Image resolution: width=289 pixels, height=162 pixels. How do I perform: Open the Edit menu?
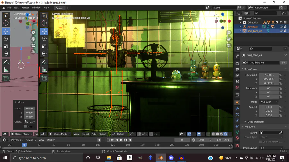point(16,8)
